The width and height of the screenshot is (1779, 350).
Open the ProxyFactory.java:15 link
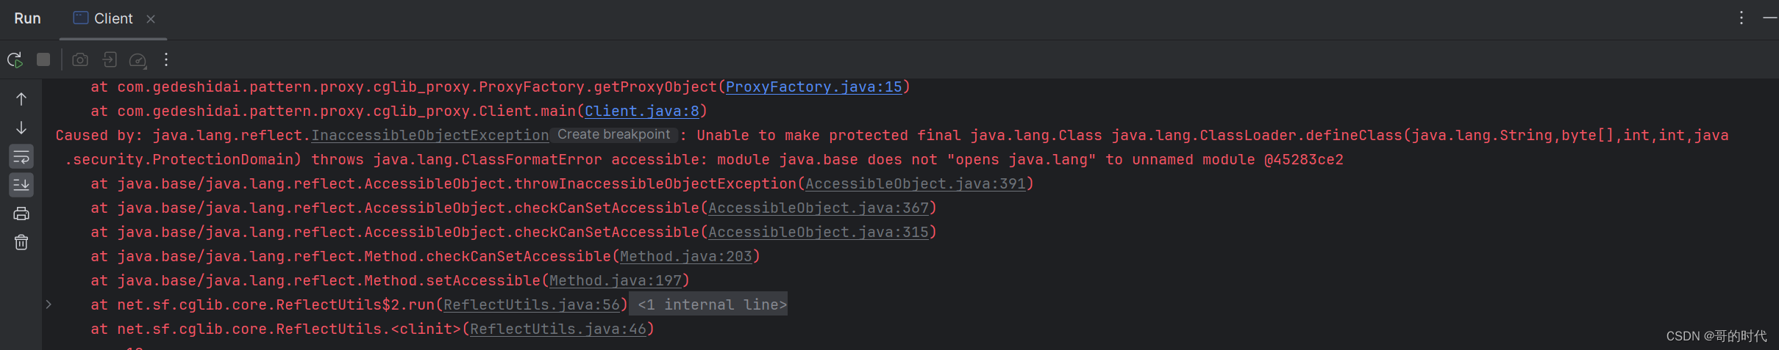[813, 87]
